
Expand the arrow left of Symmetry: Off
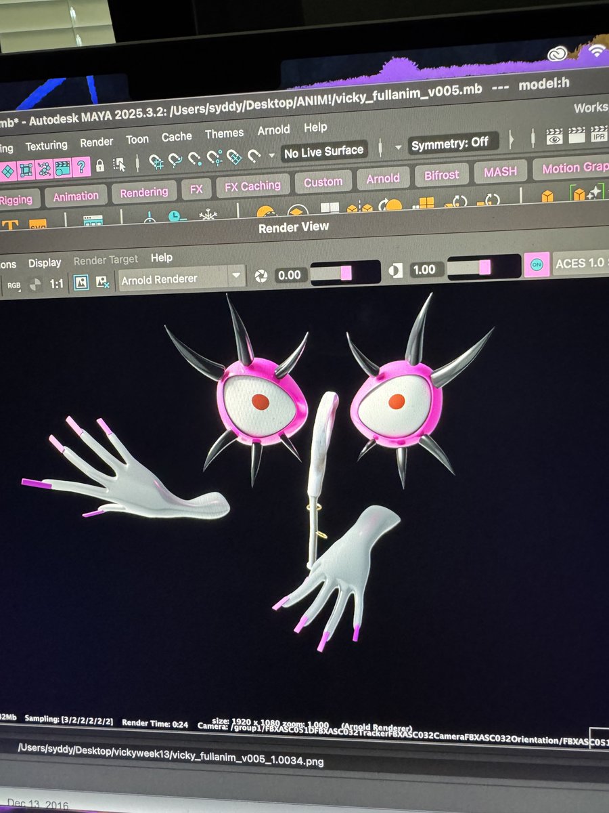tap(399, 147)
